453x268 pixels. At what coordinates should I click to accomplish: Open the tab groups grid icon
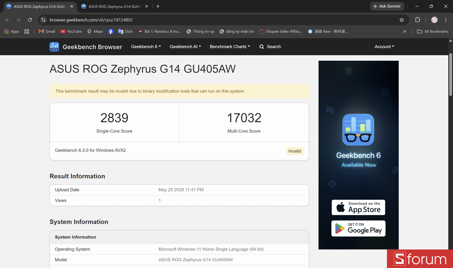[27, 31]
